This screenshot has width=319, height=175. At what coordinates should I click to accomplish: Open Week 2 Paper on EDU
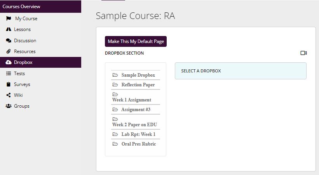tap(136, 122)
